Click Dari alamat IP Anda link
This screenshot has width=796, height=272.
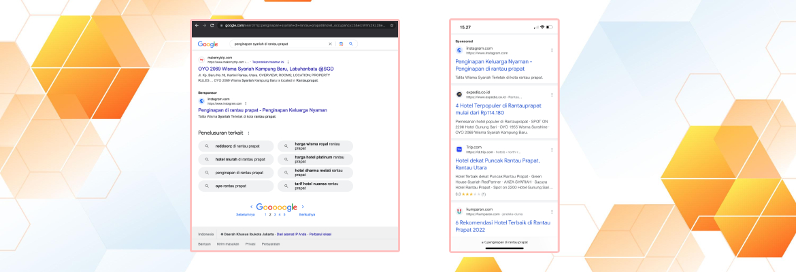(291, 235)
